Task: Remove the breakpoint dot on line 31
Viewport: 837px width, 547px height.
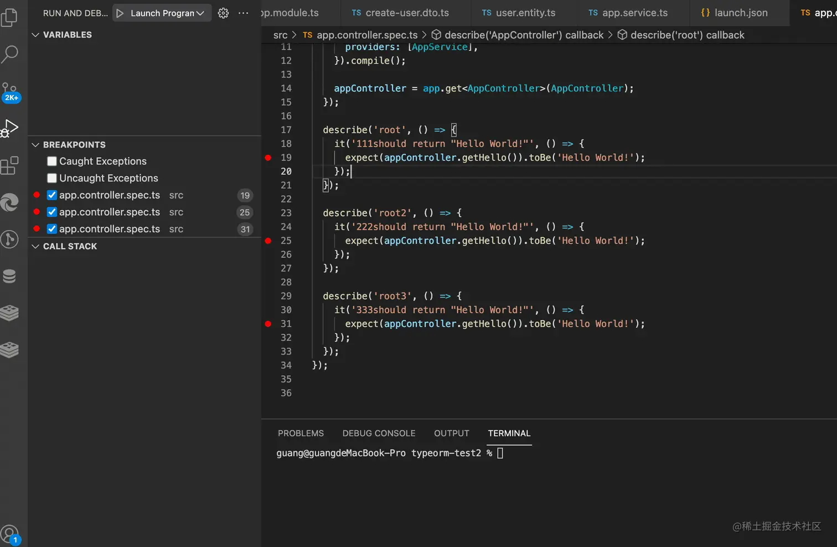Action: click(268, 324)
